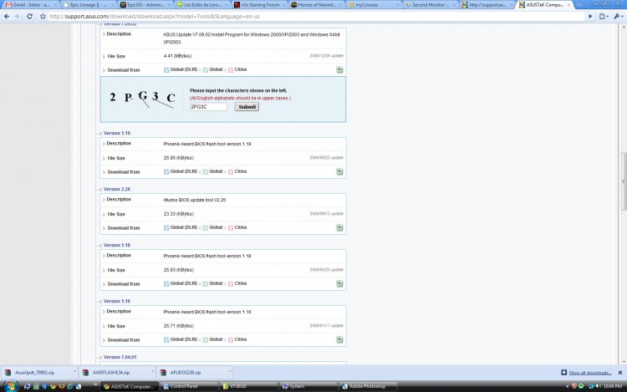Open the downloaded AWDFLASH134.zip file
Screen dimensions: 627x392
coord(110,373)
